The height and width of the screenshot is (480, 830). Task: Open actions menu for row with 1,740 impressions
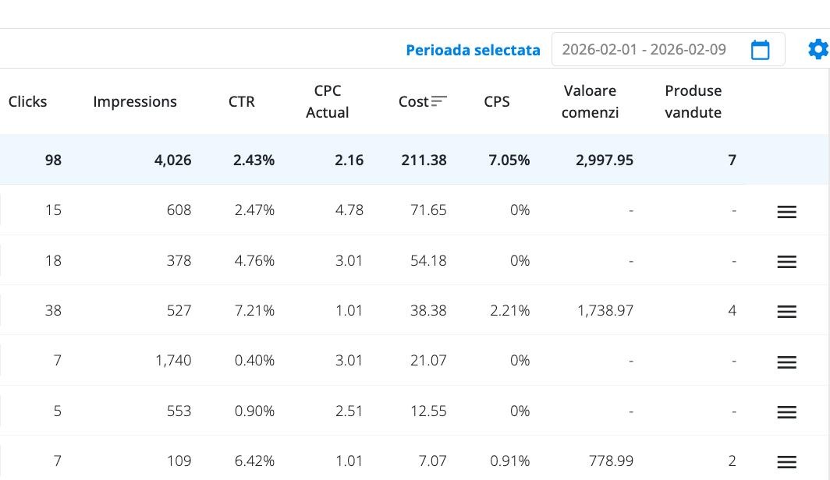786,362
